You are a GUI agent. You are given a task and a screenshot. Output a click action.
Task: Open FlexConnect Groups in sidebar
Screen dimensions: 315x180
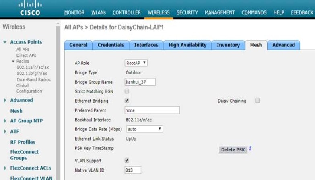[x=24, y=155]
